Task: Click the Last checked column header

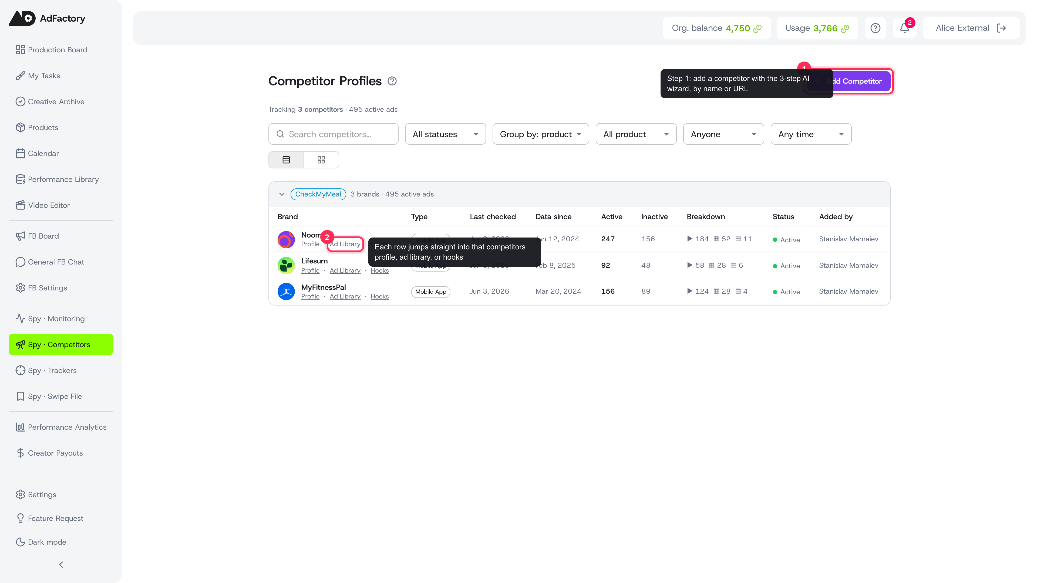Action: (x=493, y=217)
